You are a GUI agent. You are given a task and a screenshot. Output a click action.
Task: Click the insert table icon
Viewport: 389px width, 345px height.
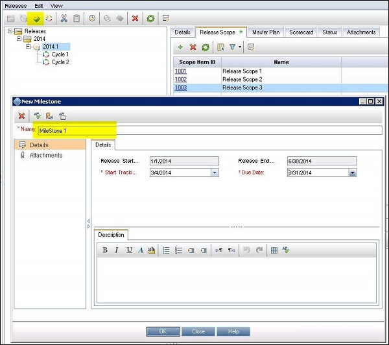tap(274, 250)
